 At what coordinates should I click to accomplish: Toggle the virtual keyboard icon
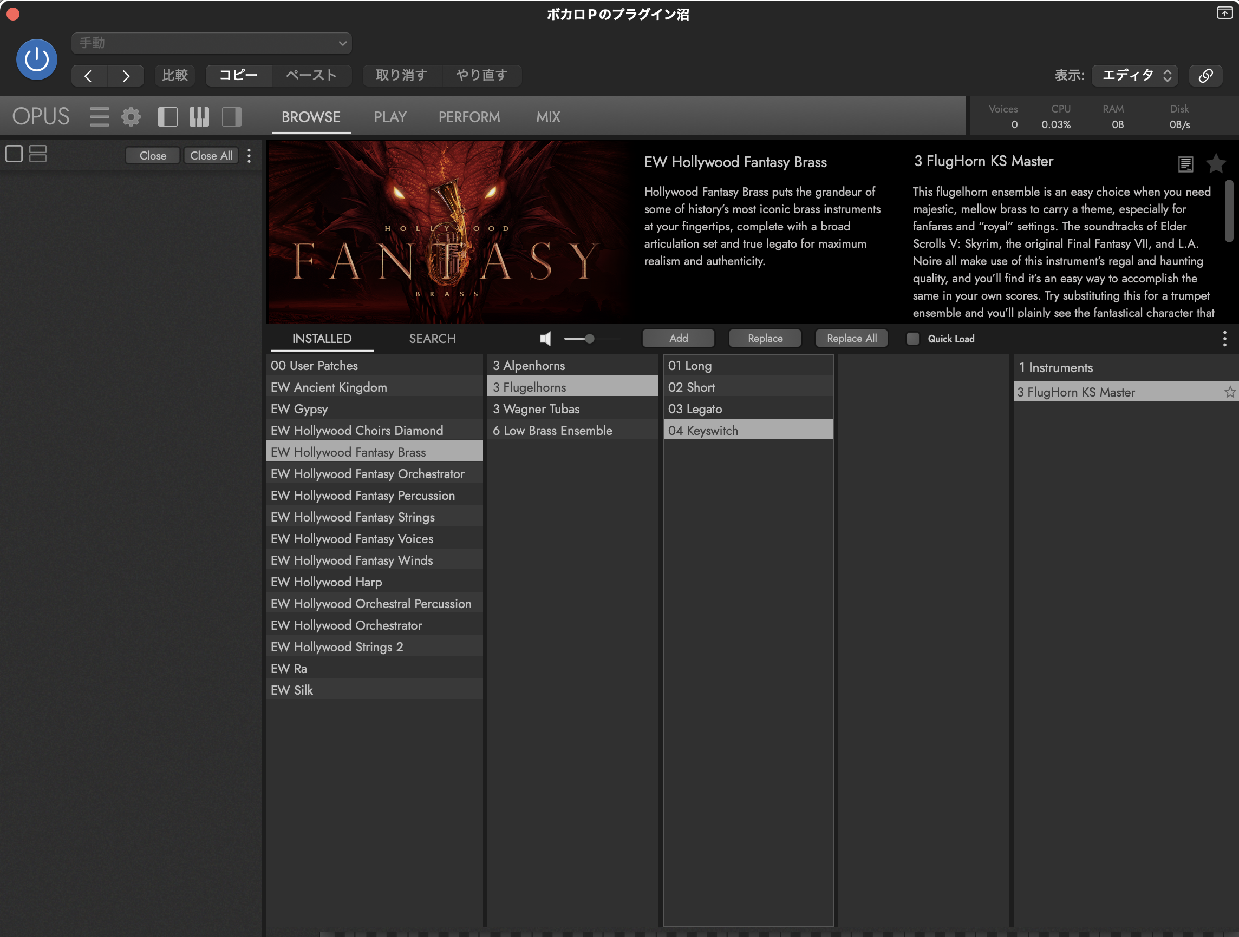pos(199,117)
